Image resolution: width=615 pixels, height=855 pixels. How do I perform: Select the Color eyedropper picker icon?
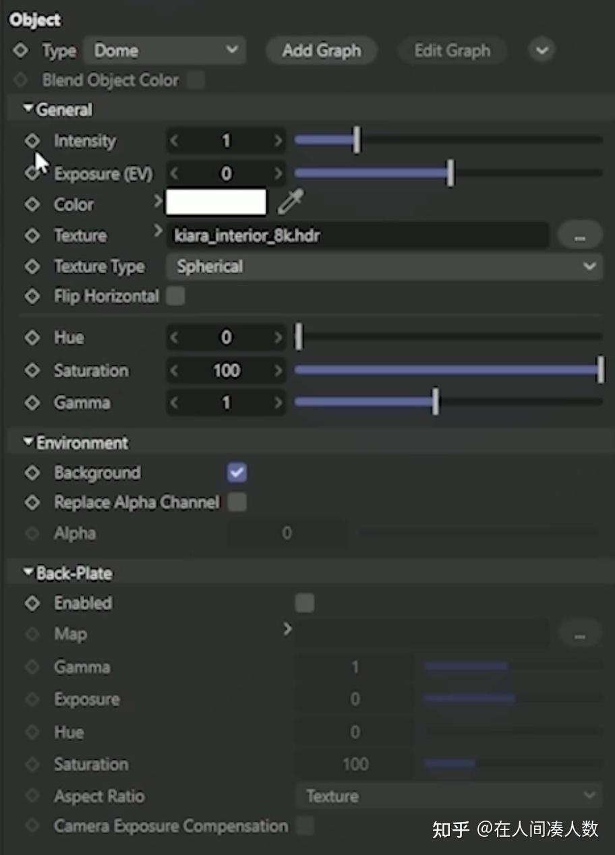(x=289, y=202)
